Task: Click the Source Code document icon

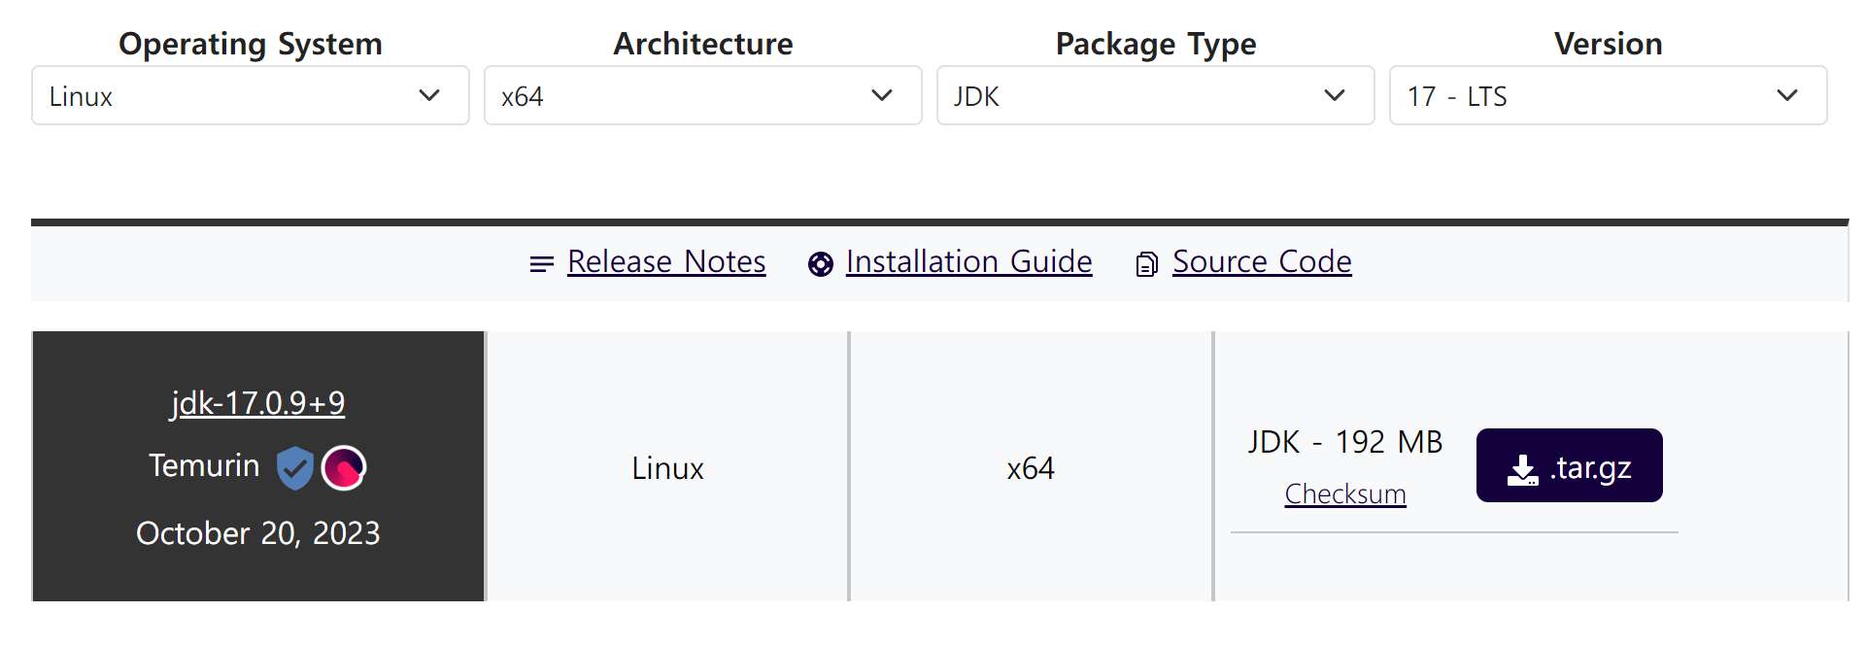Action: pyautogui.click(x=1147, y=264)
